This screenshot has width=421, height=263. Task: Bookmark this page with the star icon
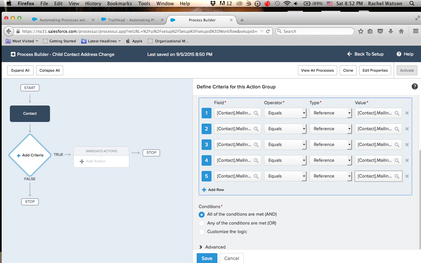(361, 31)
